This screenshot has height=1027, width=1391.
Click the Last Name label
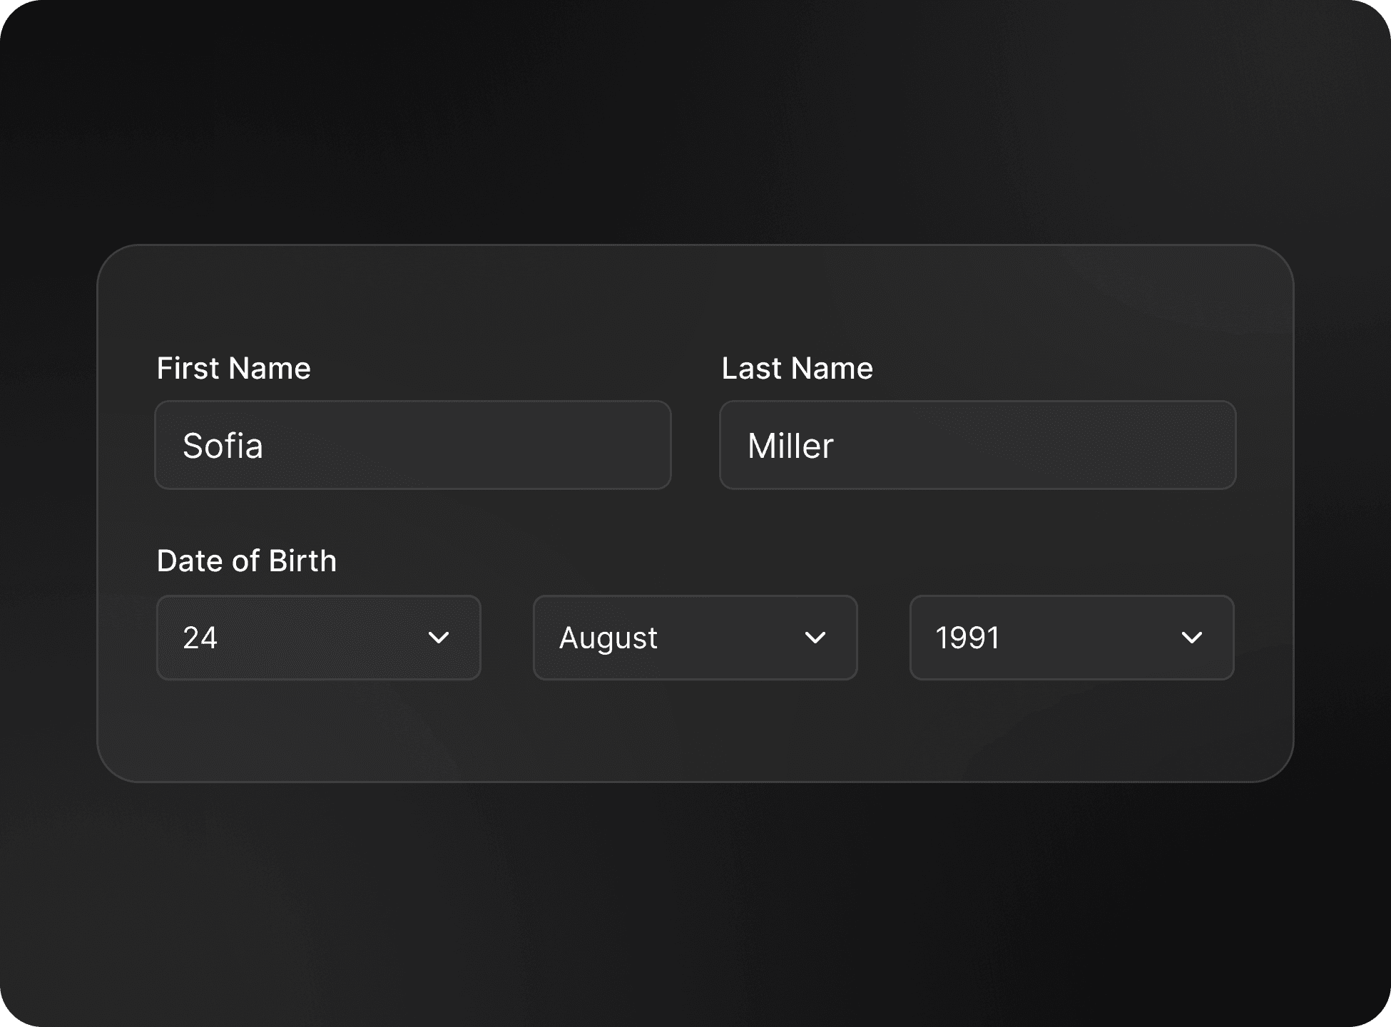click(798, 369)
